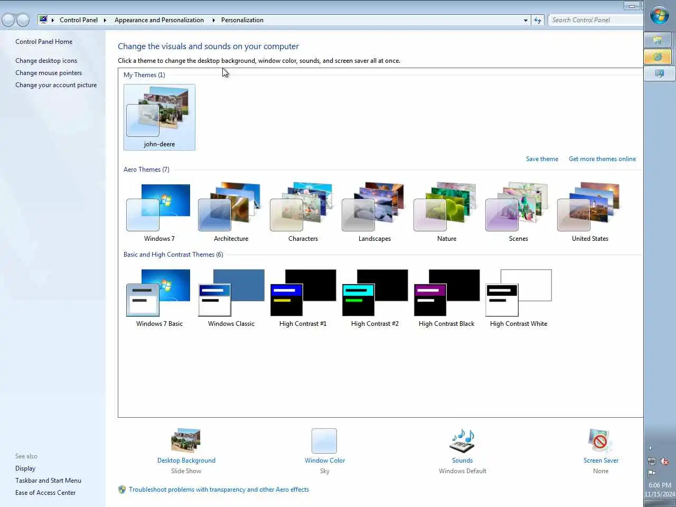Click the refresh button beside address bar
The height and width of the screenshot is (507, 676).
point(538,20)
